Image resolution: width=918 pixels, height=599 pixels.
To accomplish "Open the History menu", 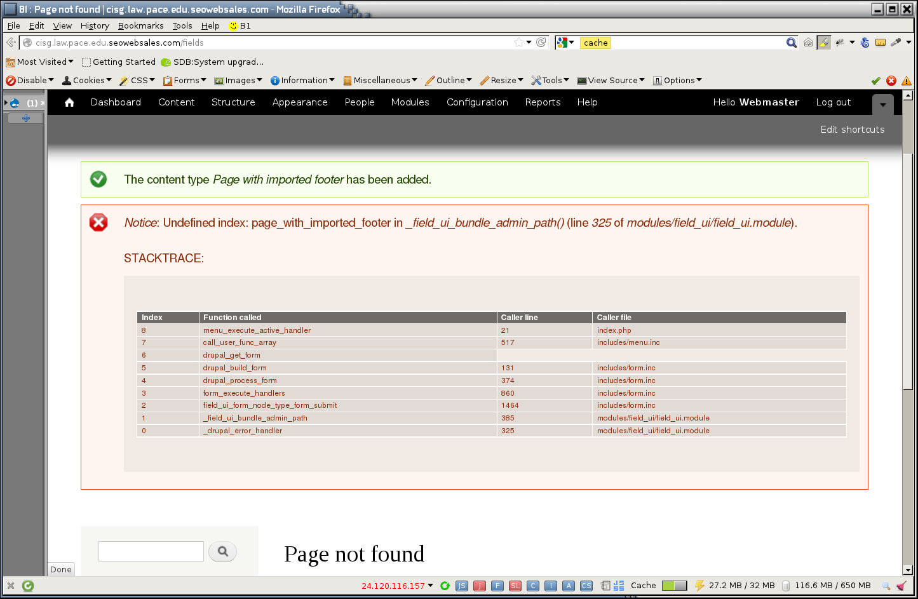I will pos(95,26).
